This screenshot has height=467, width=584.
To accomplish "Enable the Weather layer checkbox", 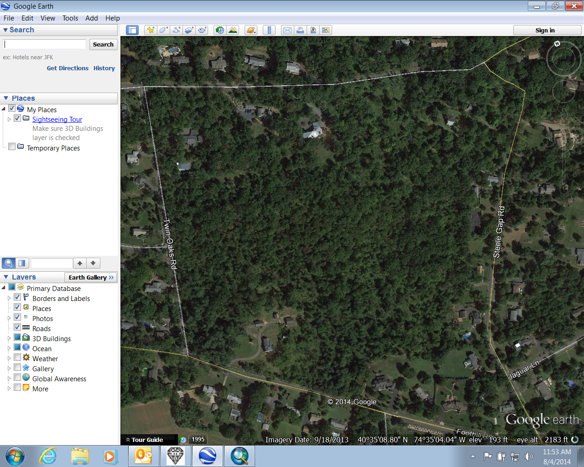I will tap(17, 357).
